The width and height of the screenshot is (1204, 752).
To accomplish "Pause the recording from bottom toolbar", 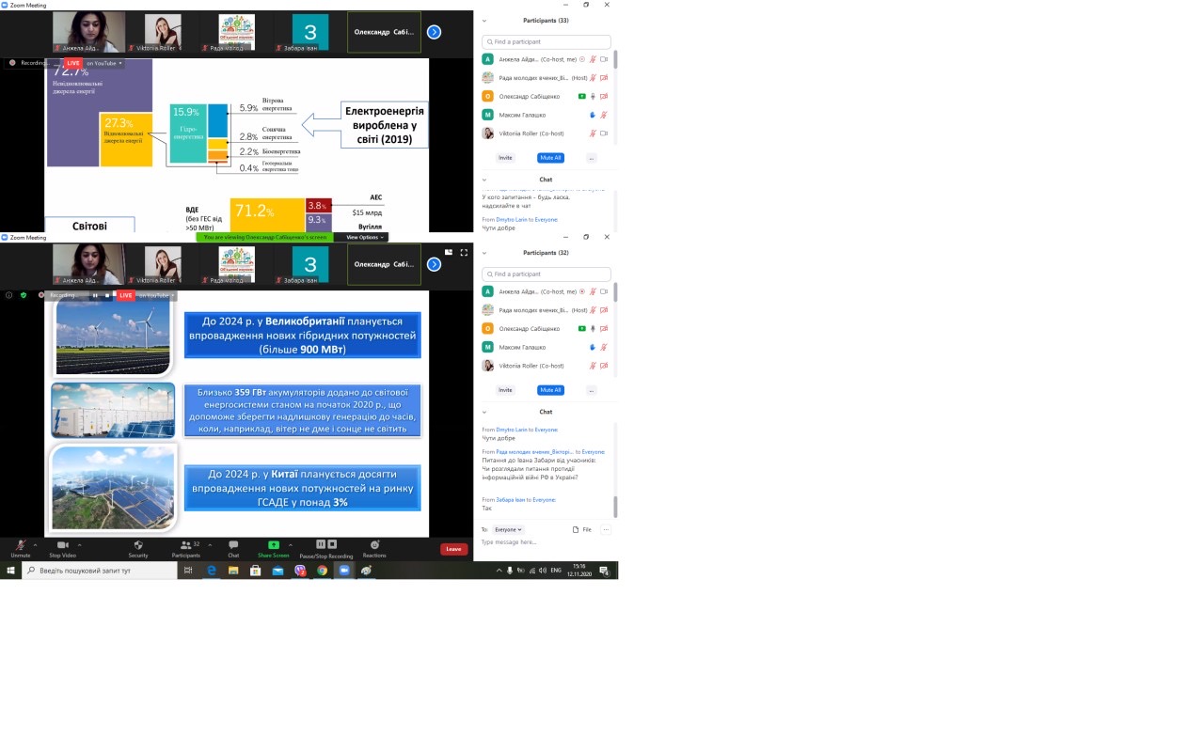I will coord(321,544).
